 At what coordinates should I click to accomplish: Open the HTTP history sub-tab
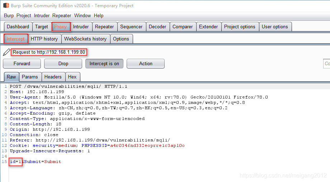pyautogui.click(x=44, y=39)
